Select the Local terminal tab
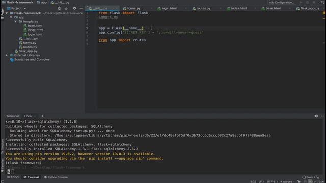 coord(29,116)
